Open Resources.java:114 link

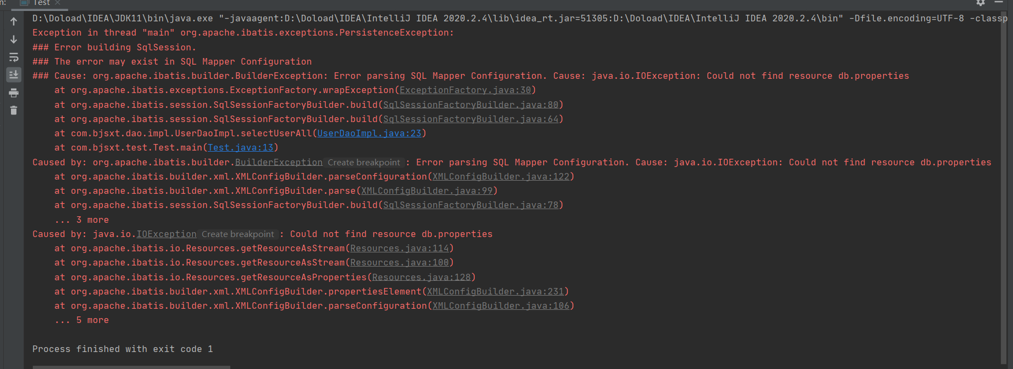[x=400, y=249]
